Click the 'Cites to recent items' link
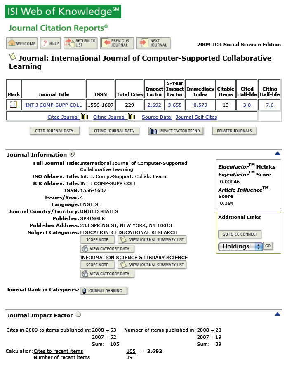Image resolution: width=287 pixels, height=368 pixels. pyautogui.click(x=58, y=351)
